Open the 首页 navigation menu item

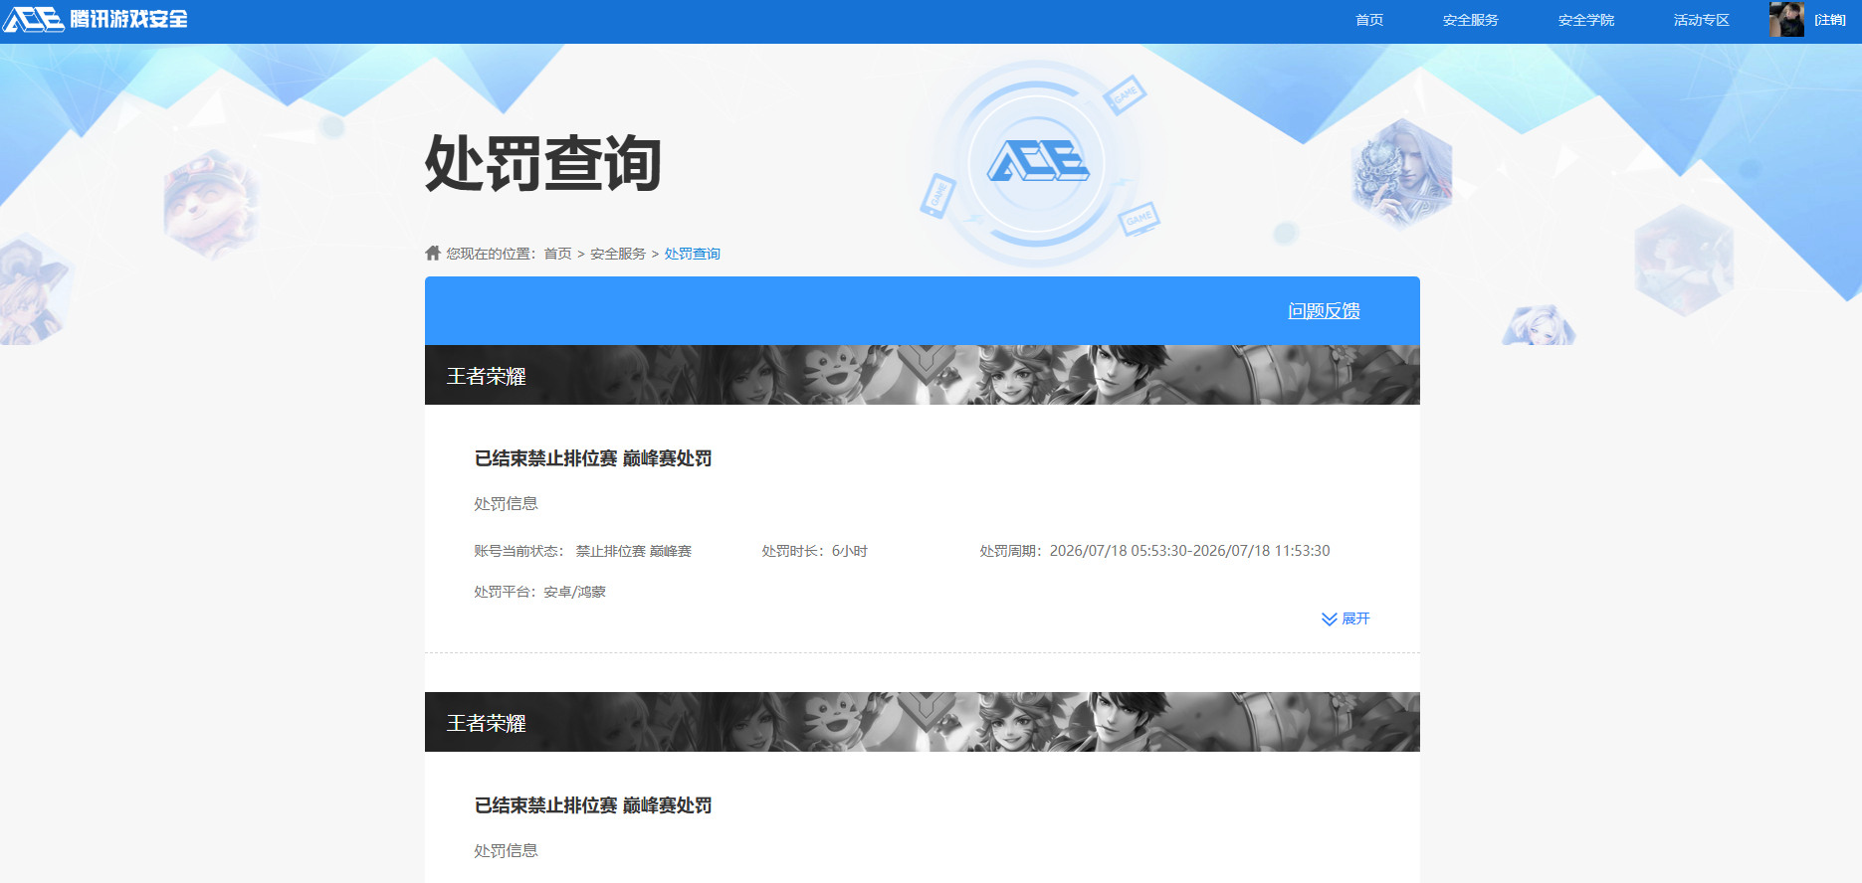click(x=1369, y=20)
